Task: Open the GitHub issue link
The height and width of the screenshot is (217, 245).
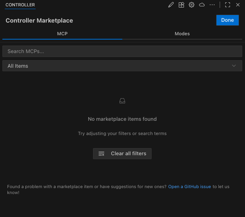Action: coord(190,187)
